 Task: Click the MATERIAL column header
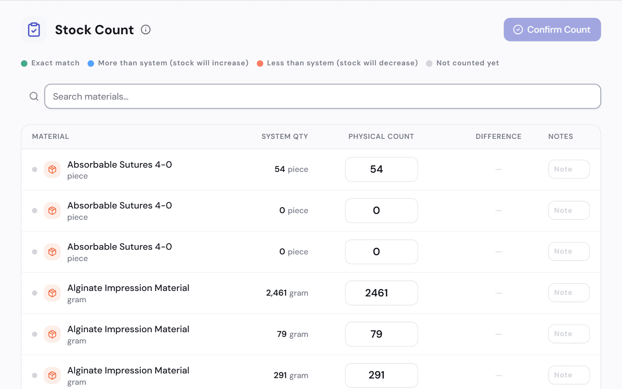point(51,137)
